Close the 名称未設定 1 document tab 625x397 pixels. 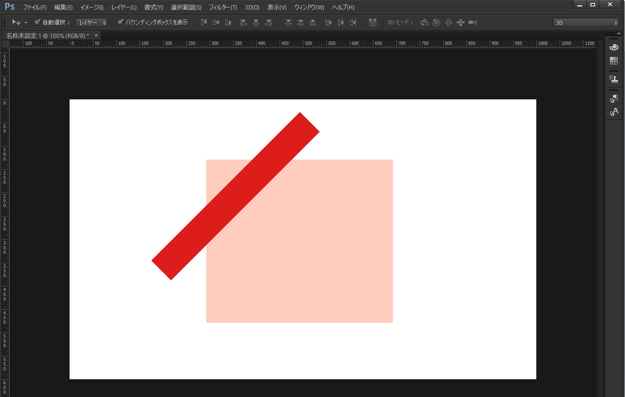coord(96,35)
